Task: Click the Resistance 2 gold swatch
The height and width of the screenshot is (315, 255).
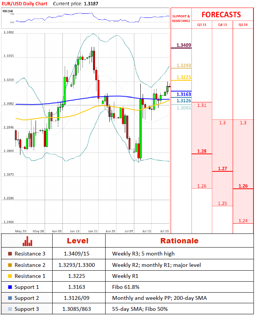Action: click(x=10, y=265)
